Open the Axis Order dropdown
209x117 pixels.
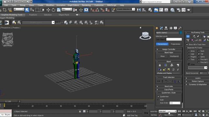(175, 103)
